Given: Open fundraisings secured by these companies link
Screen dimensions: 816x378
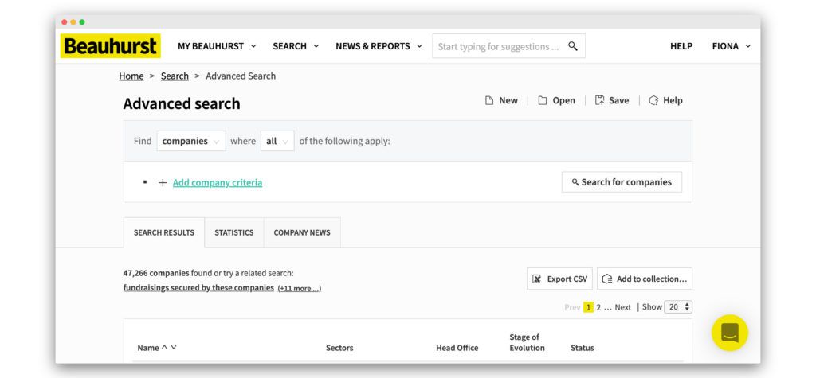Looking at the screenshot, I should tap(198, 287).
